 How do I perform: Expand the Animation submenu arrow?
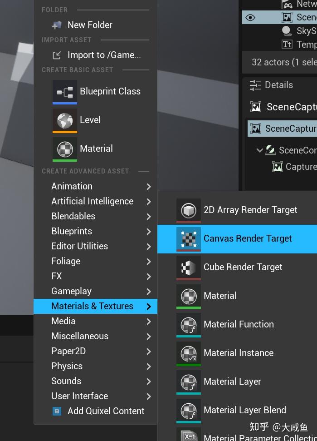tap(149, 187)
